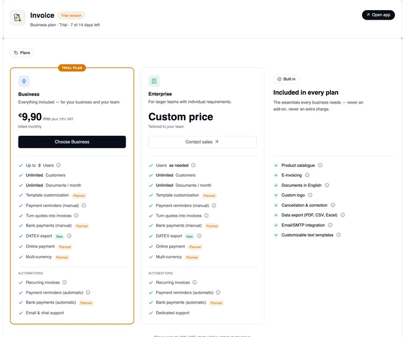Image resolution: width=405 pixels, height=337 pixels.
Task: Click the Business plan heading
Action: pos(29,94)
